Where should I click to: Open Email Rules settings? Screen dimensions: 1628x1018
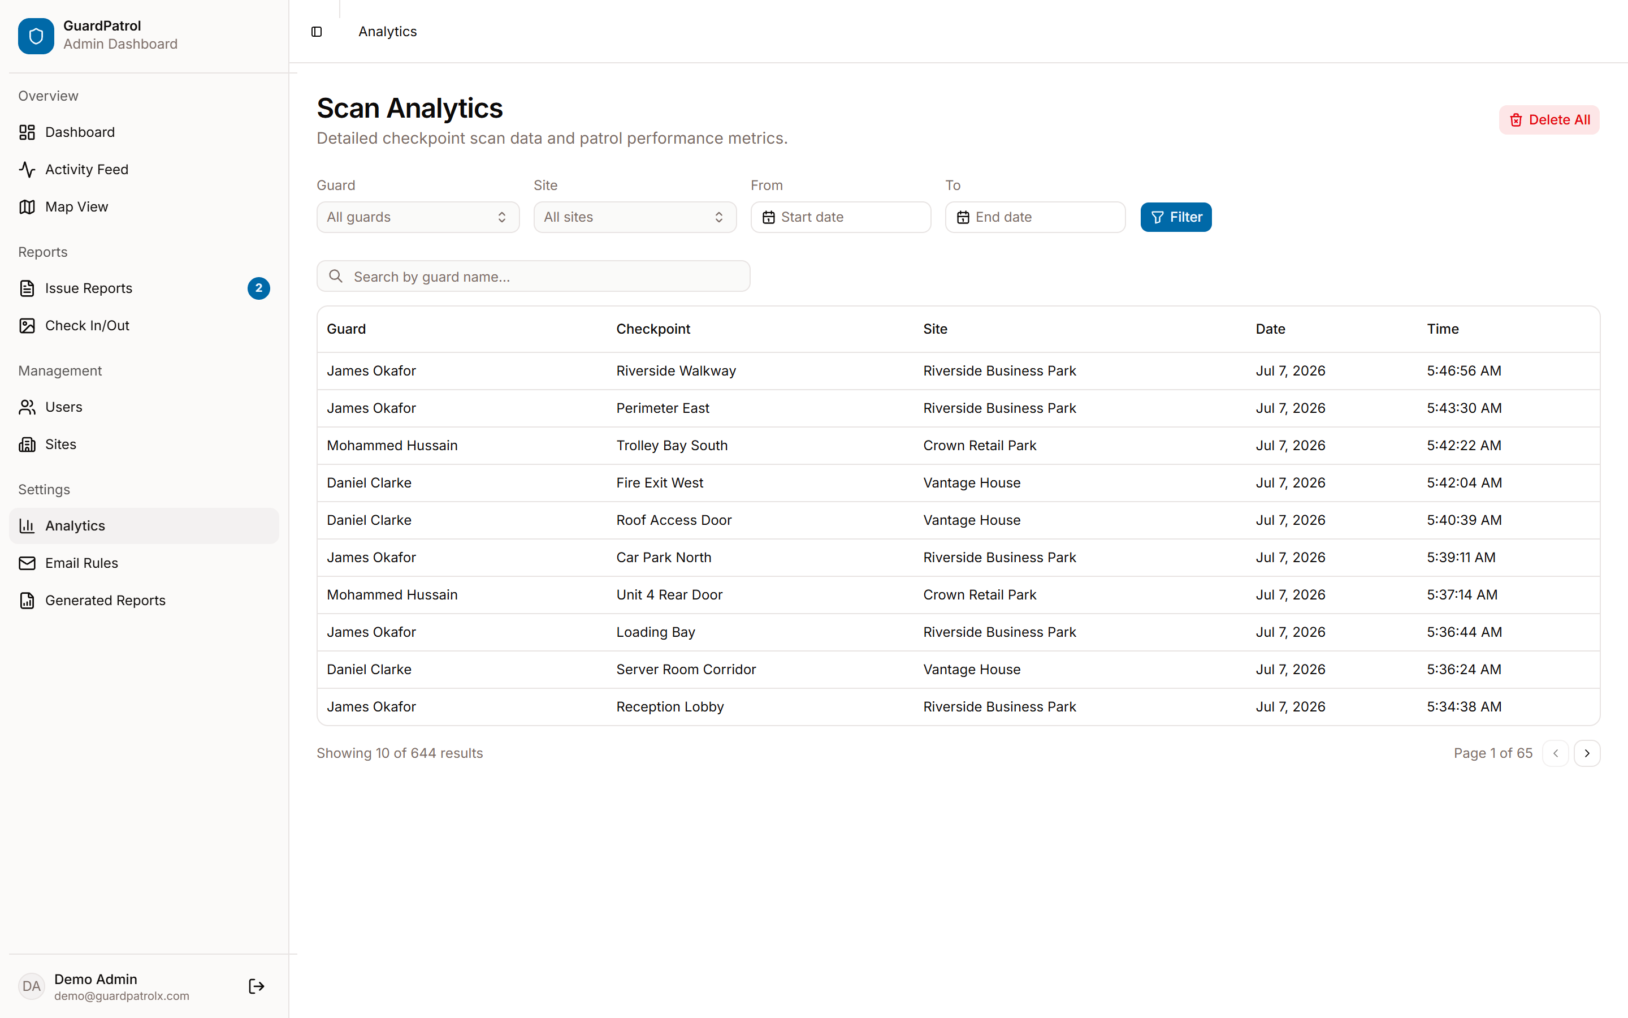click(x=144, y=563)
